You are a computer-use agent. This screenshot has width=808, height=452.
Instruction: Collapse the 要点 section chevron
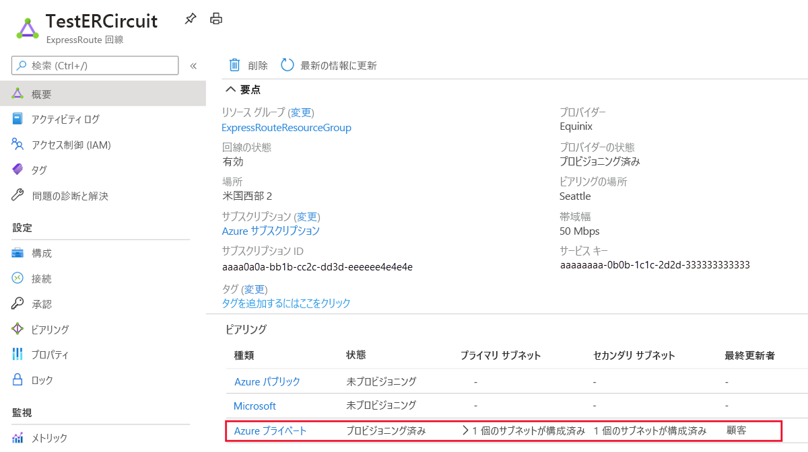coord(230,89)
